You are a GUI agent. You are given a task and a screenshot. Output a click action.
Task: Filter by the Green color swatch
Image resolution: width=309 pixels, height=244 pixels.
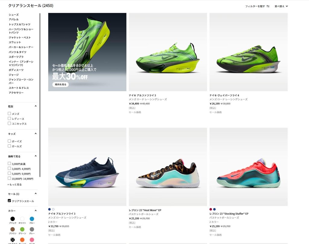tap(22, 229)
